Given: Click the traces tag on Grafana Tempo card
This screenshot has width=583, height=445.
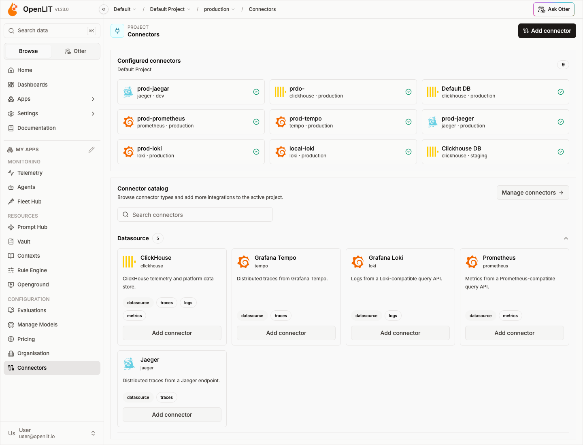Looking at the screenshot, I should (281, 316).
